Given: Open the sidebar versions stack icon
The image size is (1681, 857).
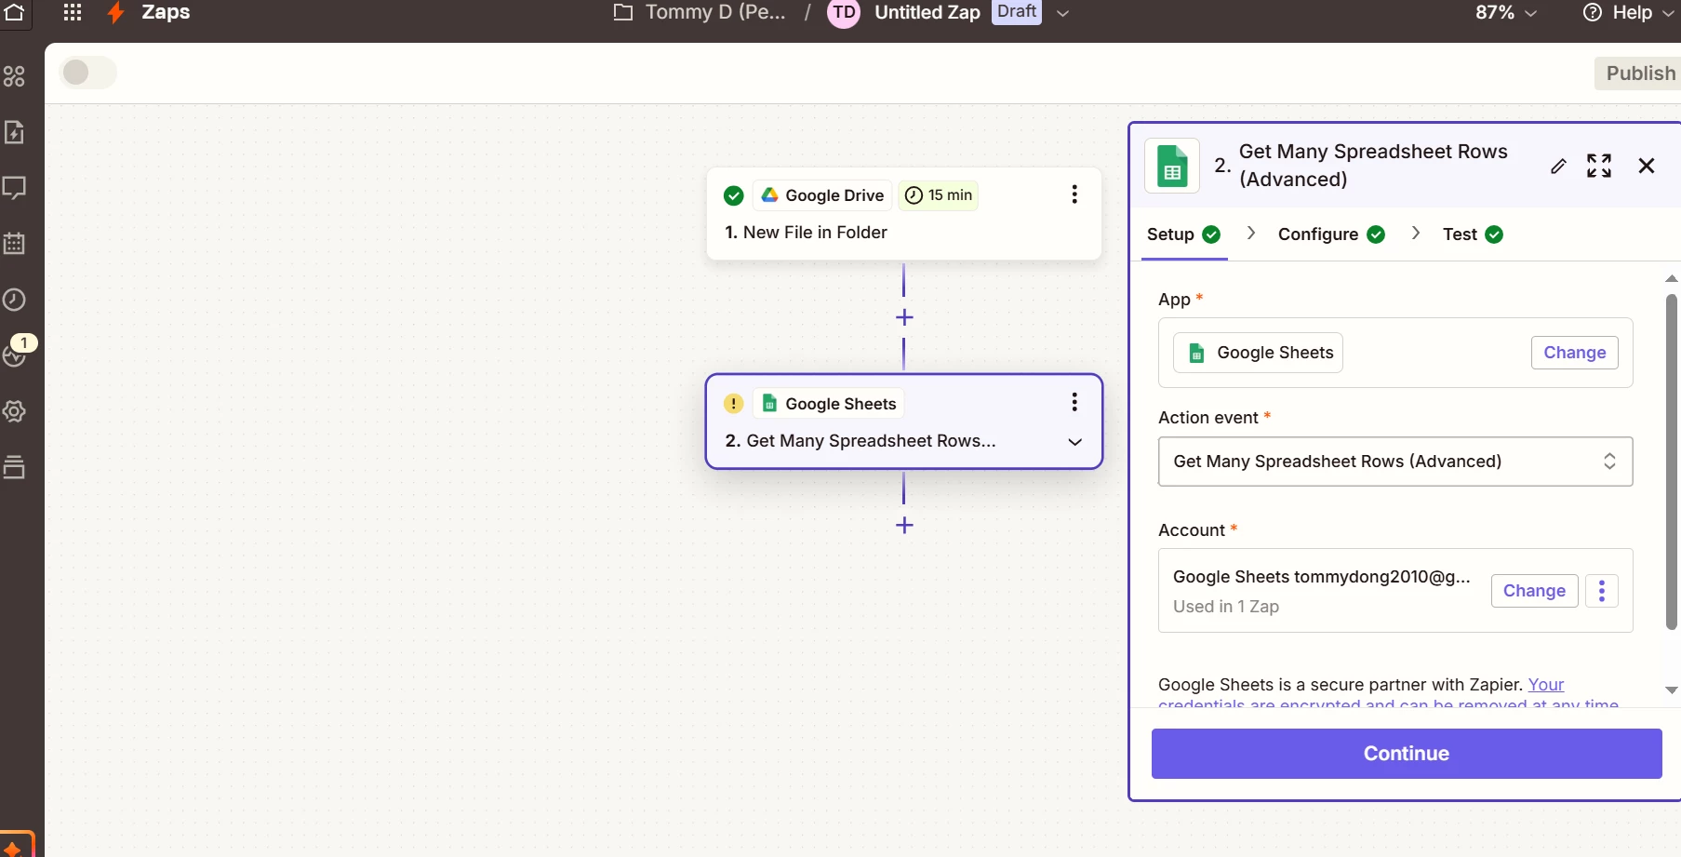Looking at the screenshot, I should tap(14, 467).
